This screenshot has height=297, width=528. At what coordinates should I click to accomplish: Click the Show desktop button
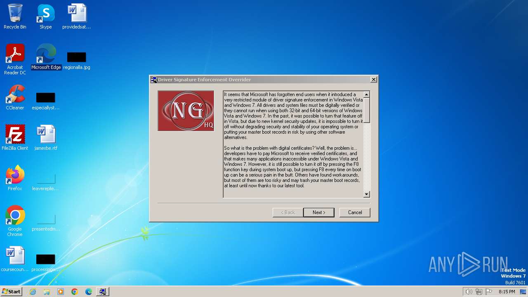pyautogui.click(x=523, y=292)
